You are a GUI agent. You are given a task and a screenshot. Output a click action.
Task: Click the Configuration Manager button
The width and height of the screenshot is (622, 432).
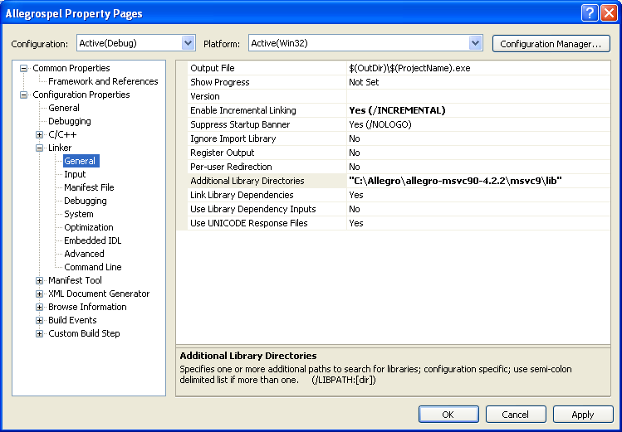point(551,44)
